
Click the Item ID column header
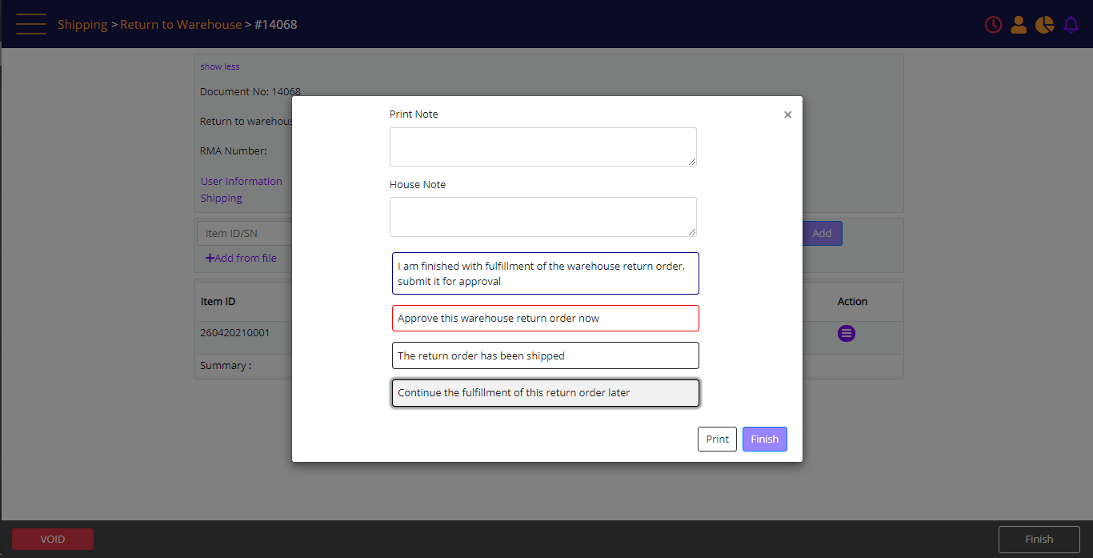(x=218, y=301)
